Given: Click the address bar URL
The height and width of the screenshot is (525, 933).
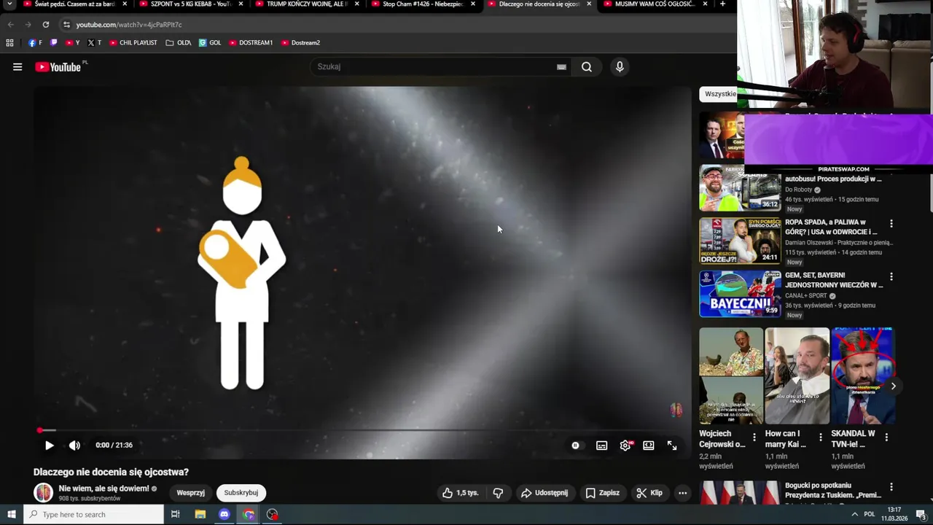Looking at the screenshot, I should point(129,25).
